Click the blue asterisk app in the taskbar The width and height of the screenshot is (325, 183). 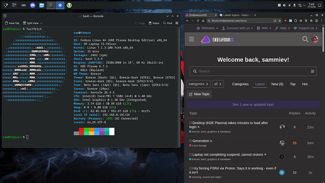60,5
